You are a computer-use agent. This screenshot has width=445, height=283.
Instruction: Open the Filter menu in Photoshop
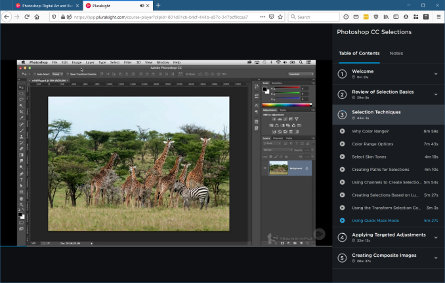pyautogui.click(x=127, y=62)
